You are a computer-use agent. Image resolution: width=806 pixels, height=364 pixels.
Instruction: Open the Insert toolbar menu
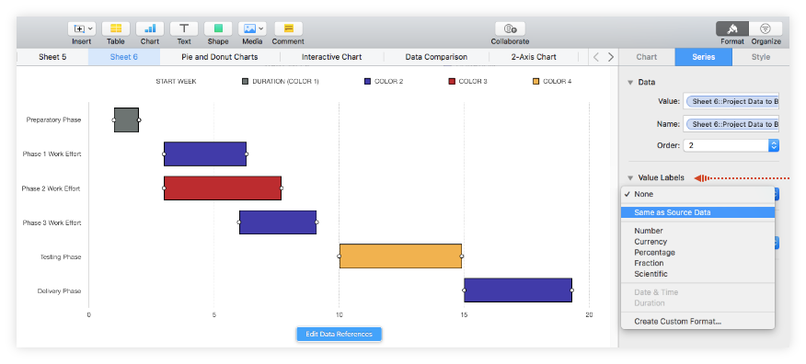pyautogui.click(x=81, y=28)
